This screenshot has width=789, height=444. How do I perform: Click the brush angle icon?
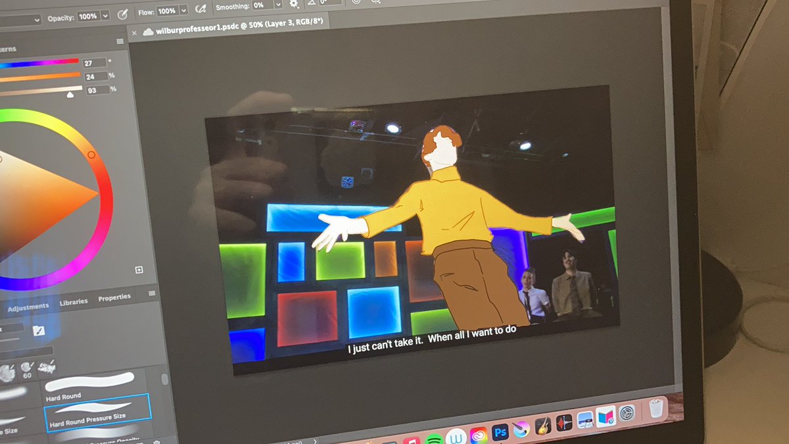312,2
